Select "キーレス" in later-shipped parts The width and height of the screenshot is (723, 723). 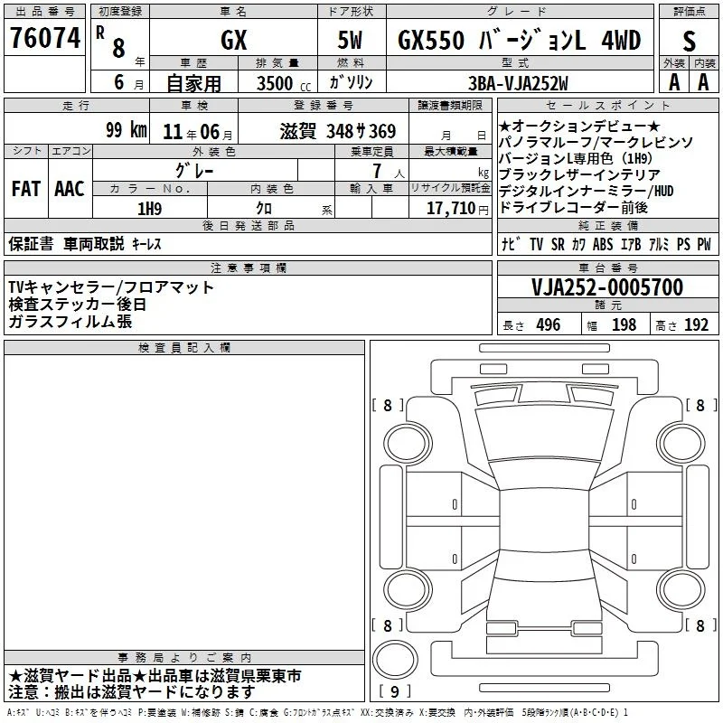click(146, 244)
